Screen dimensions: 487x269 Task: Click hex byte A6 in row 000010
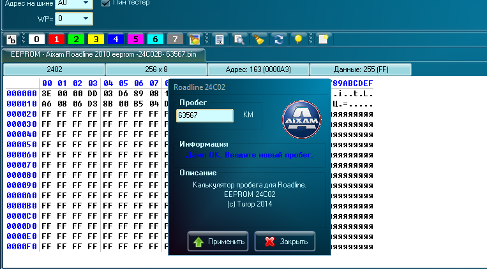(47, 104)
